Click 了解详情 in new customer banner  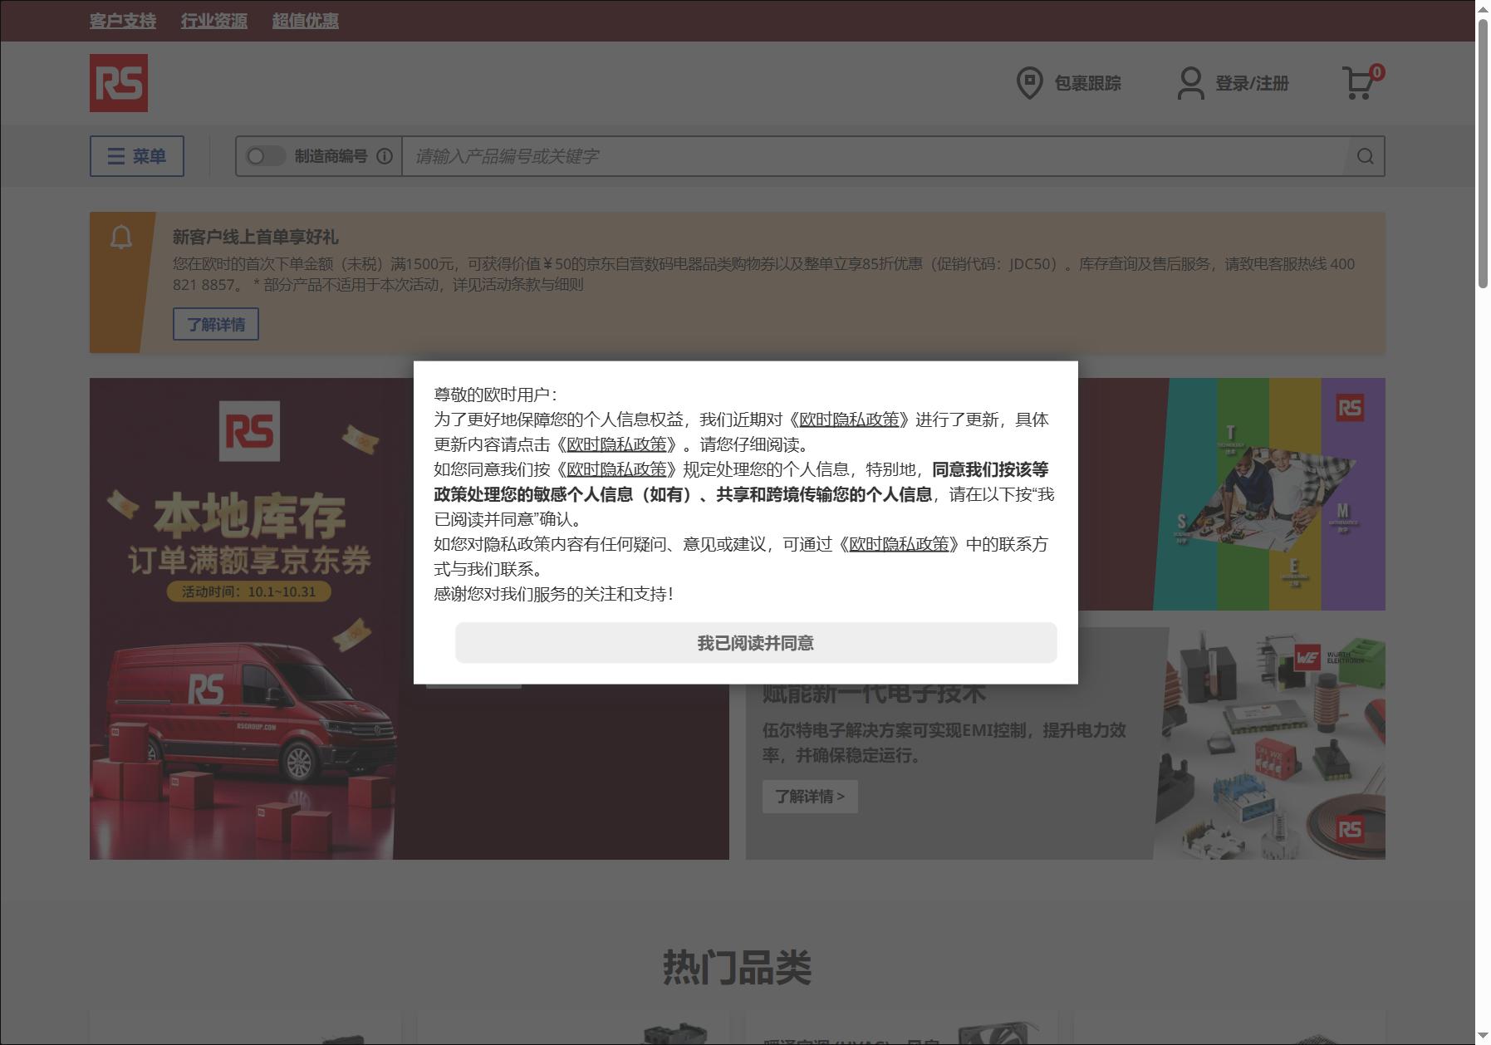(216, 324)
